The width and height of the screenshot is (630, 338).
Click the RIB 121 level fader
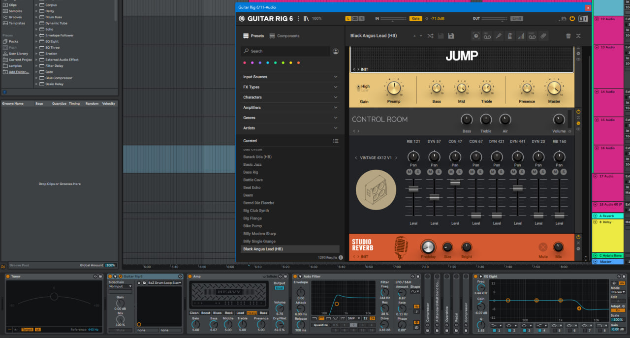click(x=413, y=189)
